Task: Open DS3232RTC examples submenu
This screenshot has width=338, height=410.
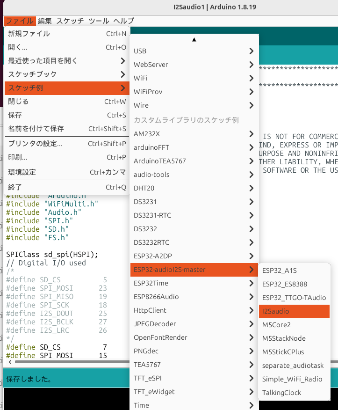Action: (x=194, y=242)
